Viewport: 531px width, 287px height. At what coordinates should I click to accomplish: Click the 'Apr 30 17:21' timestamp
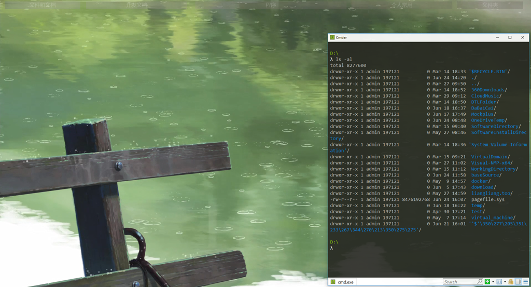click(449, 212)
